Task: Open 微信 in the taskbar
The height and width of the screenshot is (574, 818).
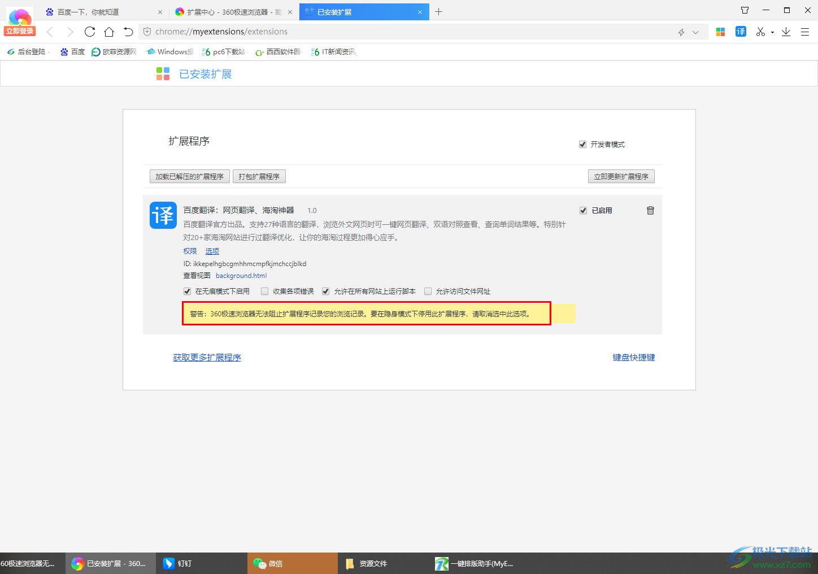Action: (x=292, y=563)
